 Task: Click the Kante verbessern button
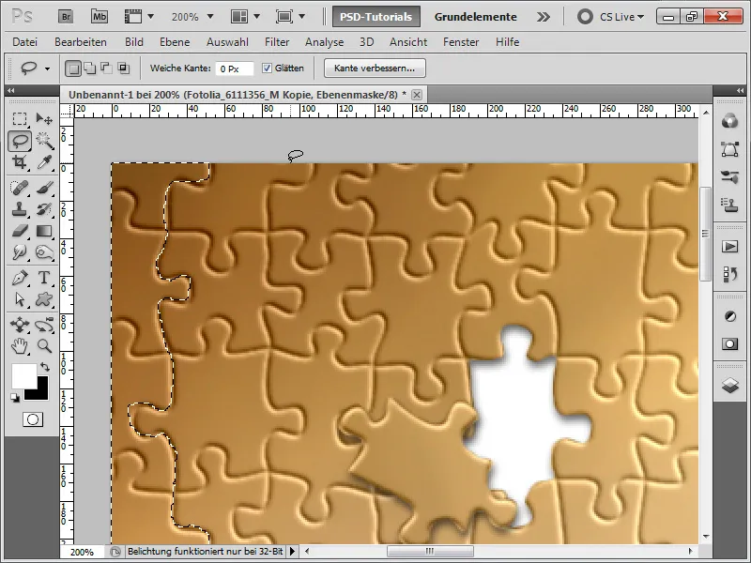[375, 68]
